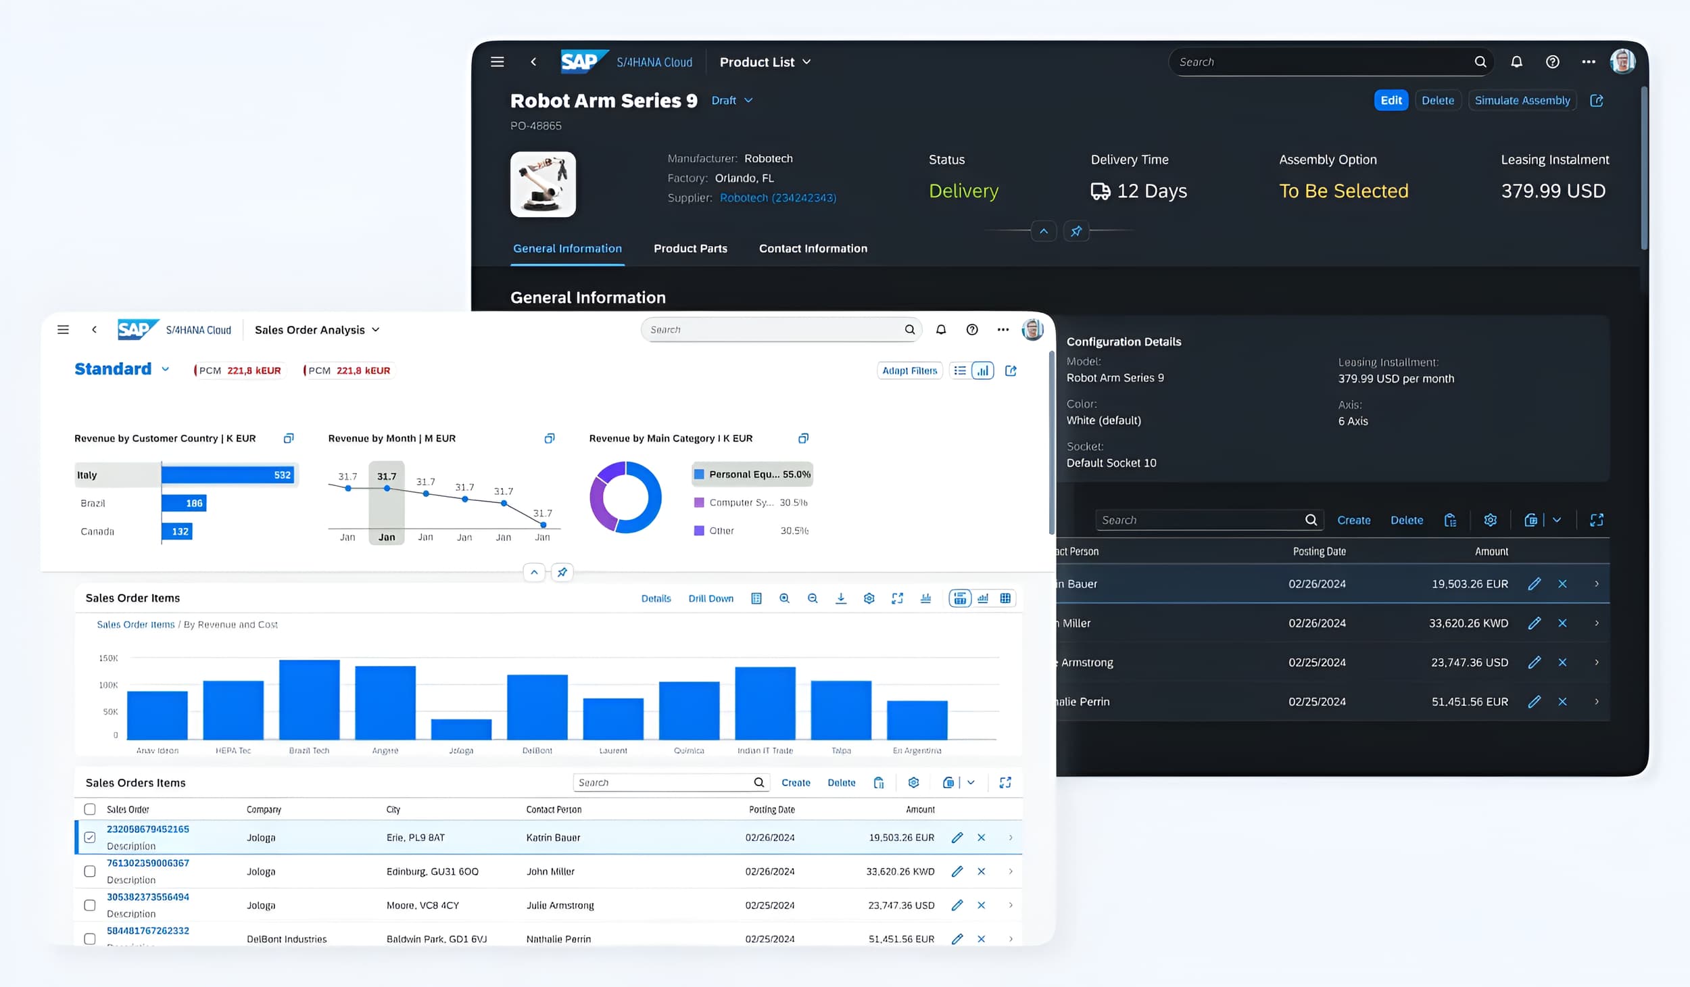Image resolution: width=1690 pixels, height=987 pixels.
Task: Switch to list view next to Adapt Filters
Action: click(x=959, y=370)
